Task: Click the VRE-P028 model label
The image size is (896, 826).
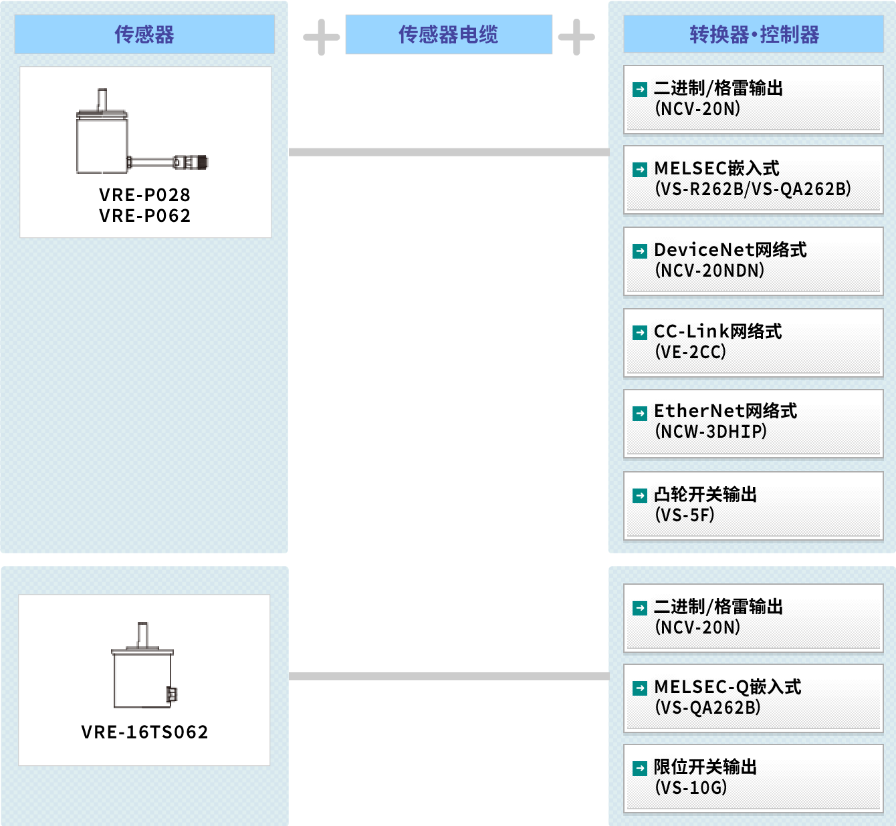Action: click(145, 195)
